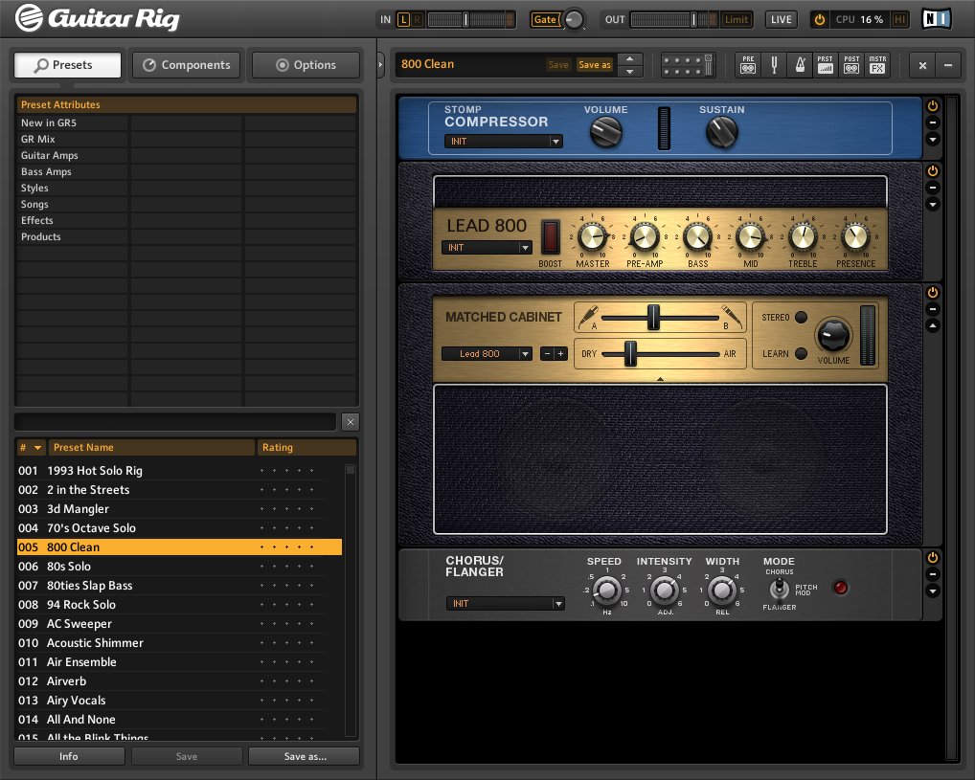Toggle the Lead 800 BOOST switch
975x780 pixels.
coord(551,236)
